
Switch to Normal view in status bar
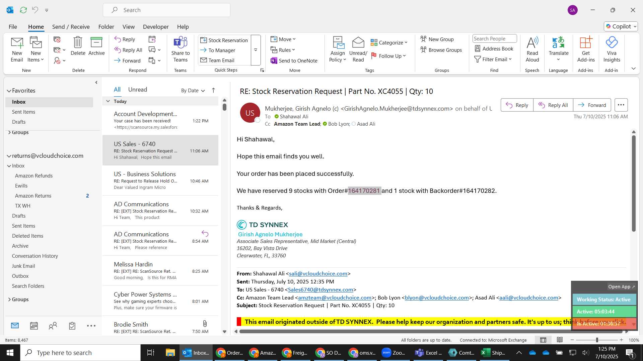pyautogui.click(x=543, y=340)
